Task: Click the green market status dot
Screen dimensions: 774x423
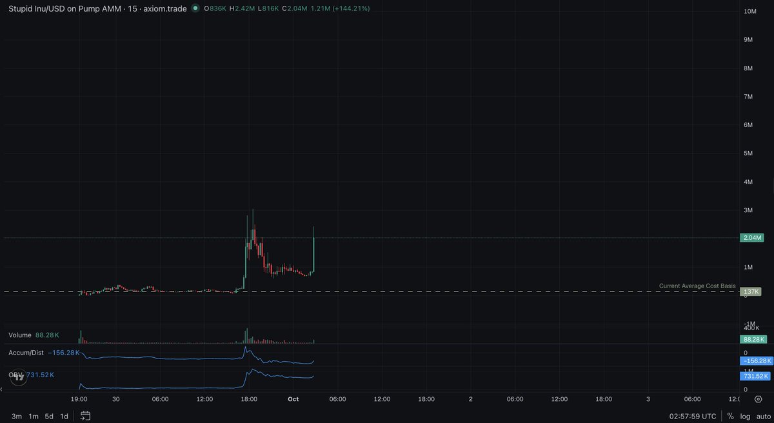Action: tap(196, 8)
